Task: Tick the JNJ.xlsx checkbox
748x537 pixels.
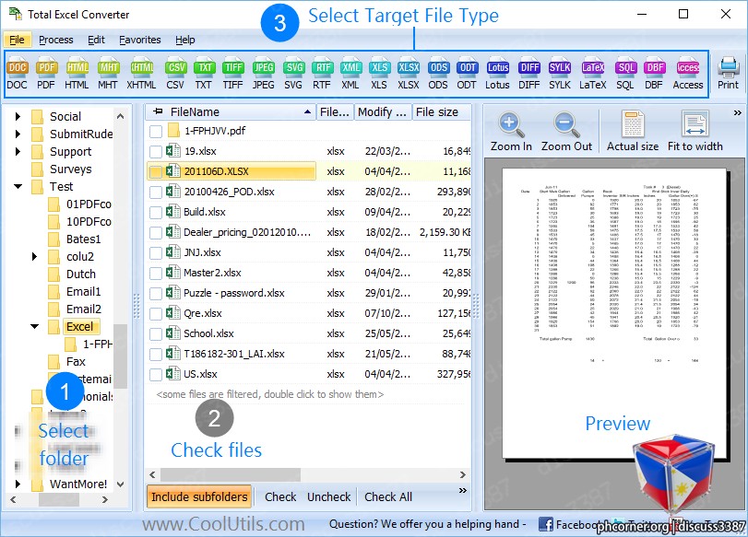Action: (156, 253)
